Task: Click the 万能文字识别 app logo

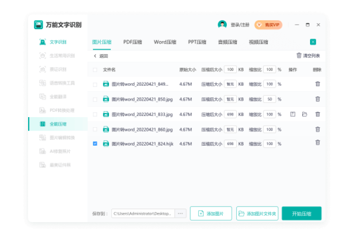Action: [x=38, y=25]
